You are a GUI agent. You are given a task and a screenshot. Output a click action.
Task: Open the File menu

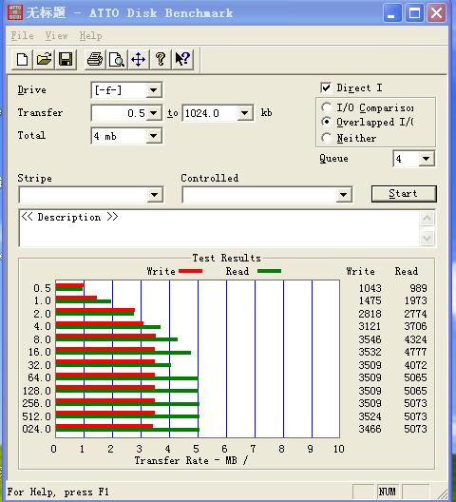coord(23,35)
